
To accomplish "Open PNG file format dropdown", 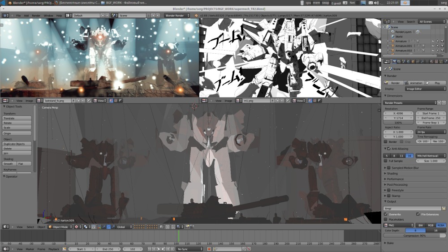I will click(398, 225).
